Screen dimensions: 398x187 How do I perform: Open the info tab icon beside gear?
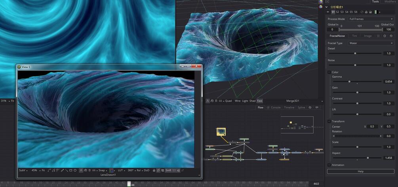tap(391, 36)
